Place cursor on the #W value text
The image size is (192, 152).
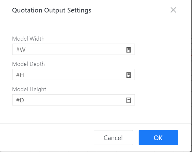click(x=20, y=50)
